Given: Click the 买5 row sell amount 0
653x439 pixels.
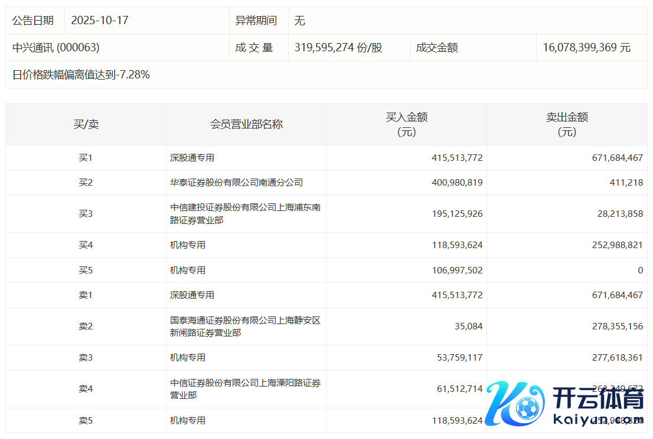Looking at the screenshot, I should click(x=640, y=270).
